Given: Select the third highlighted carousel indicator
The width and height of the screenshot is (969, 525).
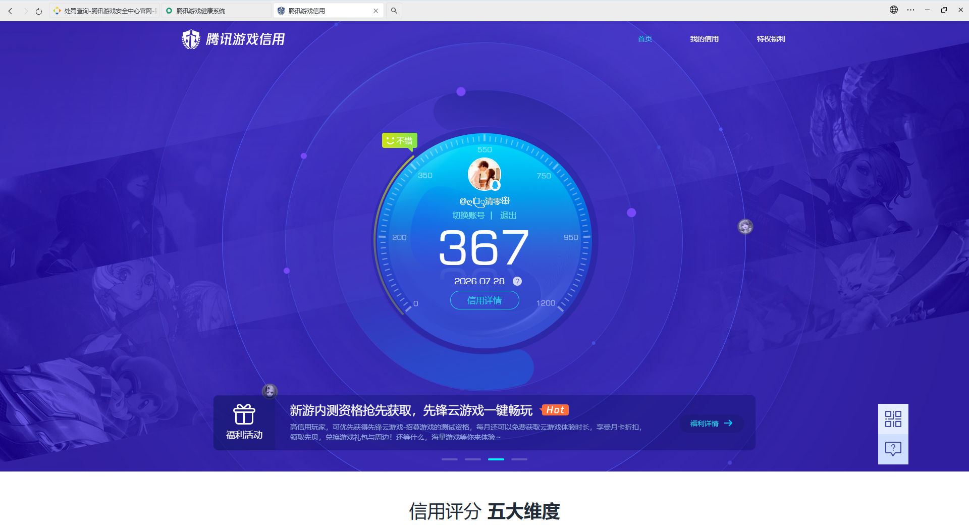Looking at the screenshot, I should (x=496, y=459).
